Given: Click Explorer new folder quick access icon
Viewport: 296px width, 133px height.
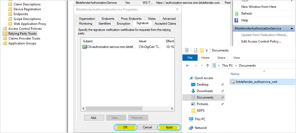Looking at the screenshot, I should 202,50.
